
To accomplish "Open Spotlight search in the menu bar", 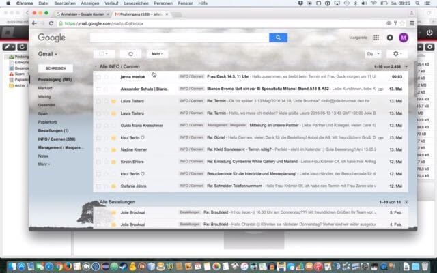I will [417, 3].
